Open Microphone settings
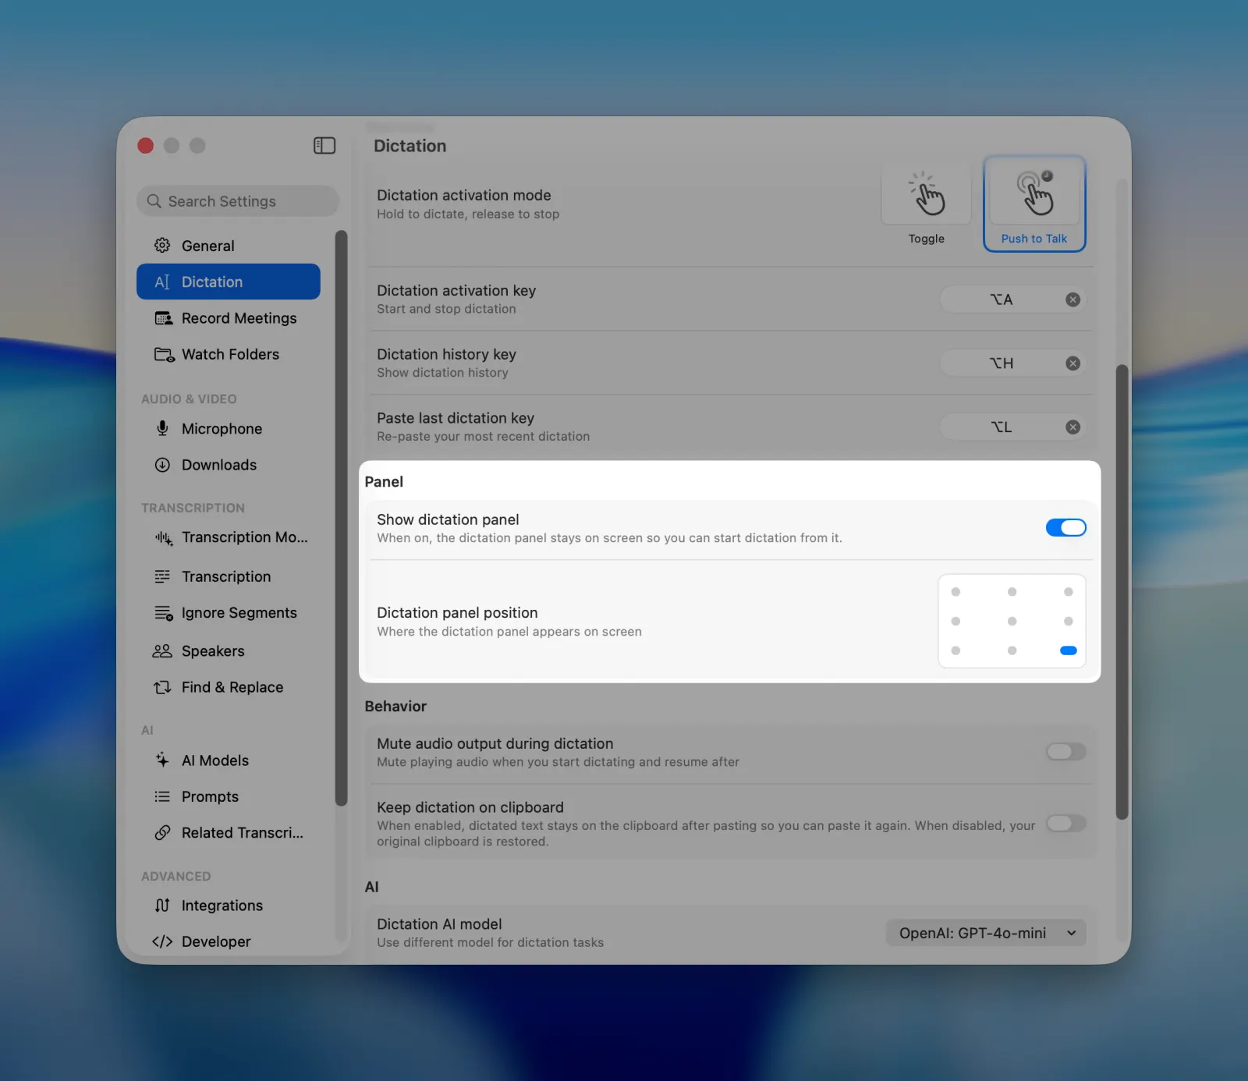Viewport: 1248px width, 1081px height. click(x=229, y=429)
